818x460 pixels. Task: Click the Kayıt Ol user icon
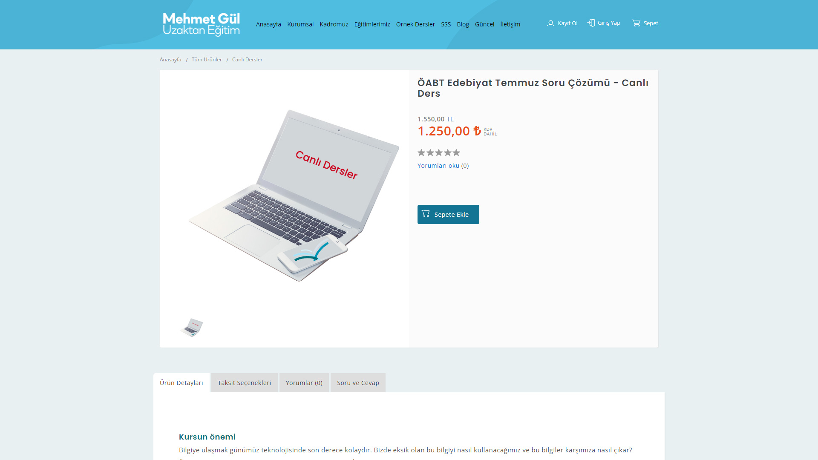tap(550, 23)
